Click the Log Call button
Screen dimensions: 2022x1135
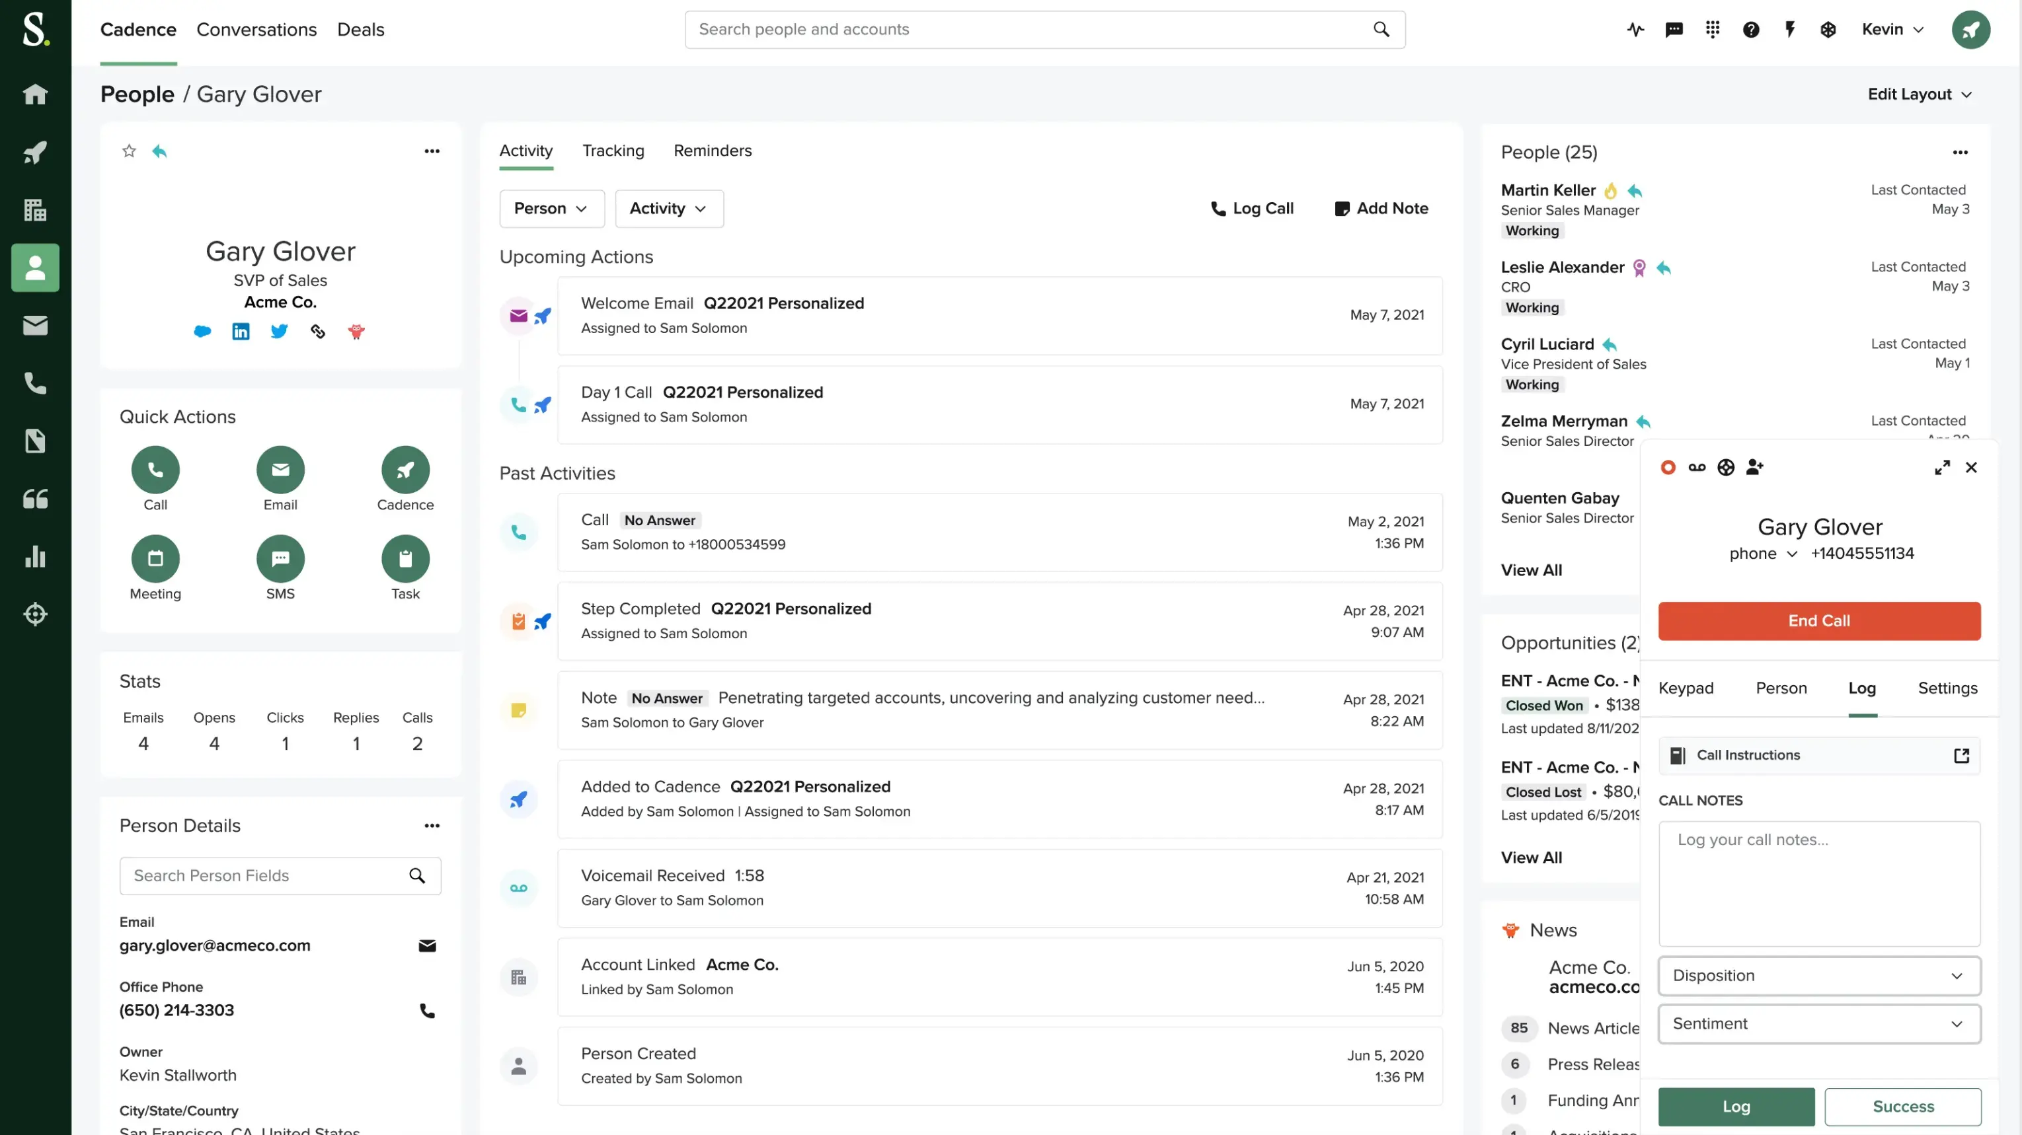(1252, 209)
